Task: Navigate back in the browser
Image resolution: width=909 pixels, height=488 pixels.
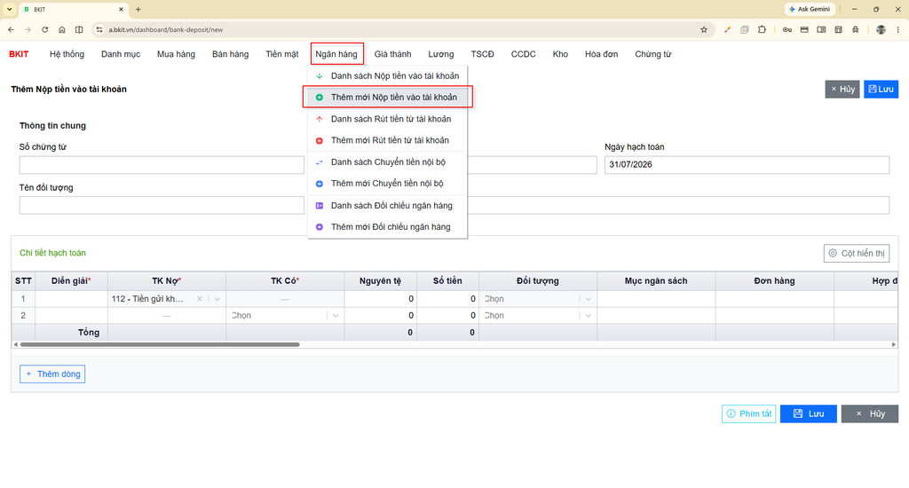Action: [x=11, y=29]
